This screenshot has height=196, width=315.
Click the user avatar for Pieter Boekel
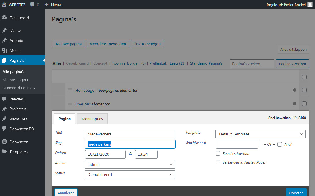click(310, 5)
